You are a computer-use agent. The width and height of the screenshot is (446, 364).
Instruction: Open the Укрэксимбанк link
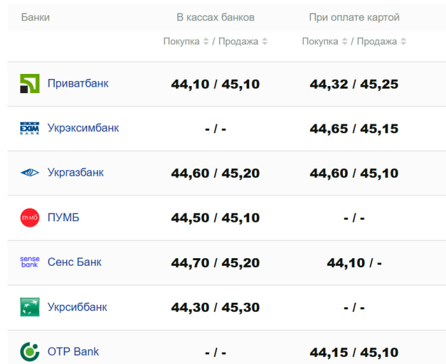tap(83, 128)
